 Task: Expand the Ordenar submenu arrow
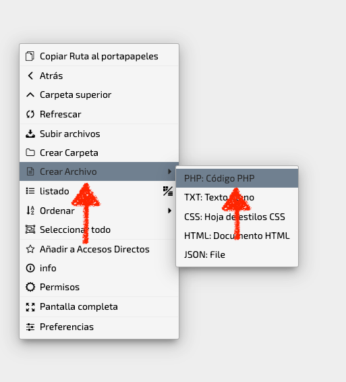(169, 211)
